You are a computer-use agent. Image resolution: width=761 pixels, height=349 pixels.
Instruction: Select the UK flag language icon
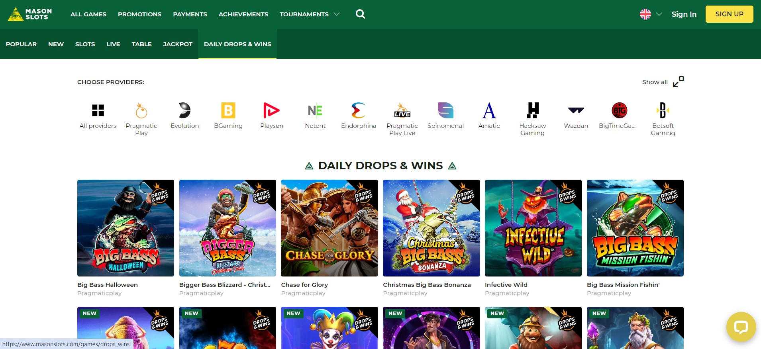pyautogui.click(x=645, y=14)
